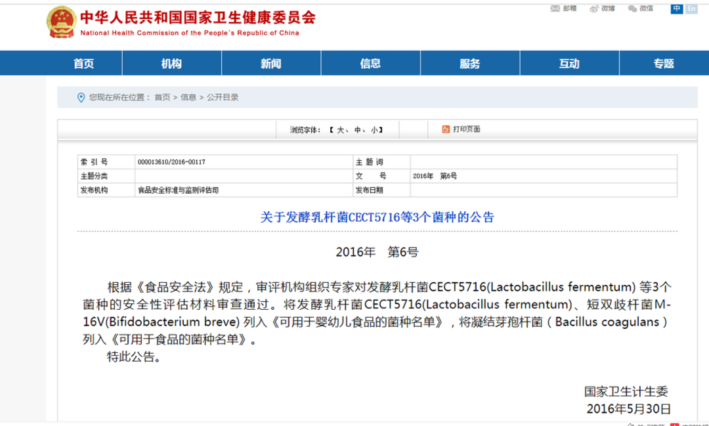Open the 邮箱 envelope icon

click(x=555, y=9)
